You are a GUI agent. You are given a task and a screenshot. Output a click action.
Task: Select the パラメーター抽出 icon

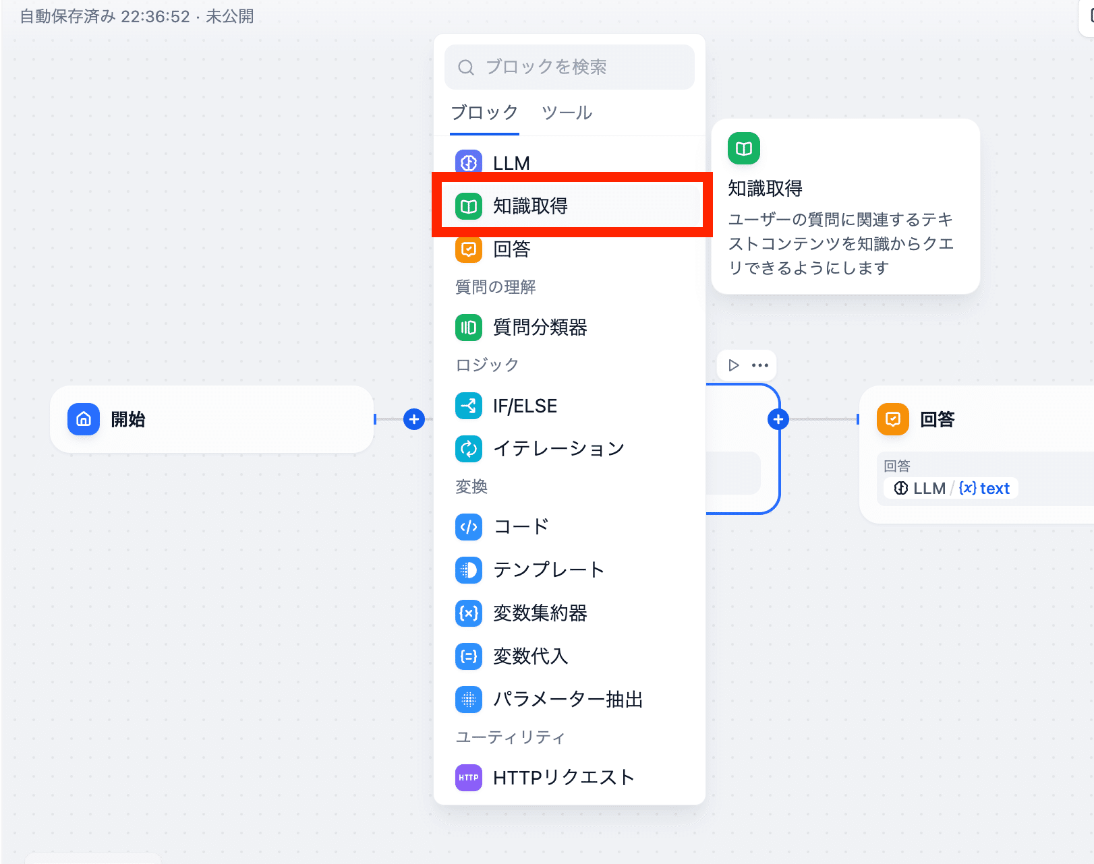click(468, 699)
